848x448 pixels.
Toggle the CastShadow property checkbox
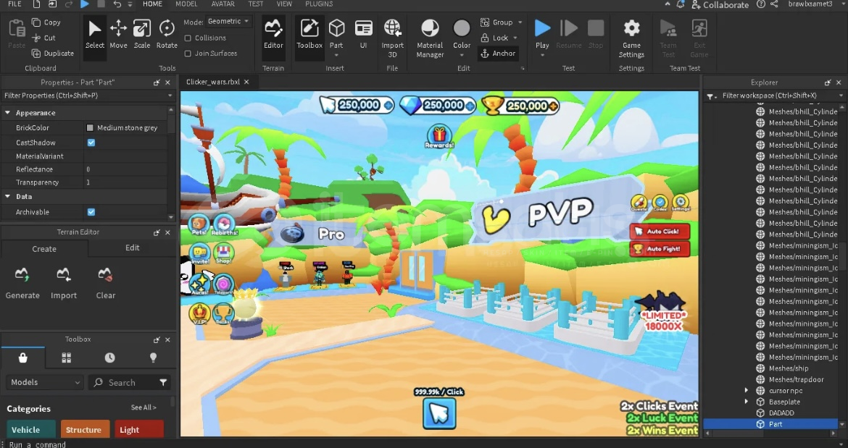pyautogui.click(x=91, y=143)
